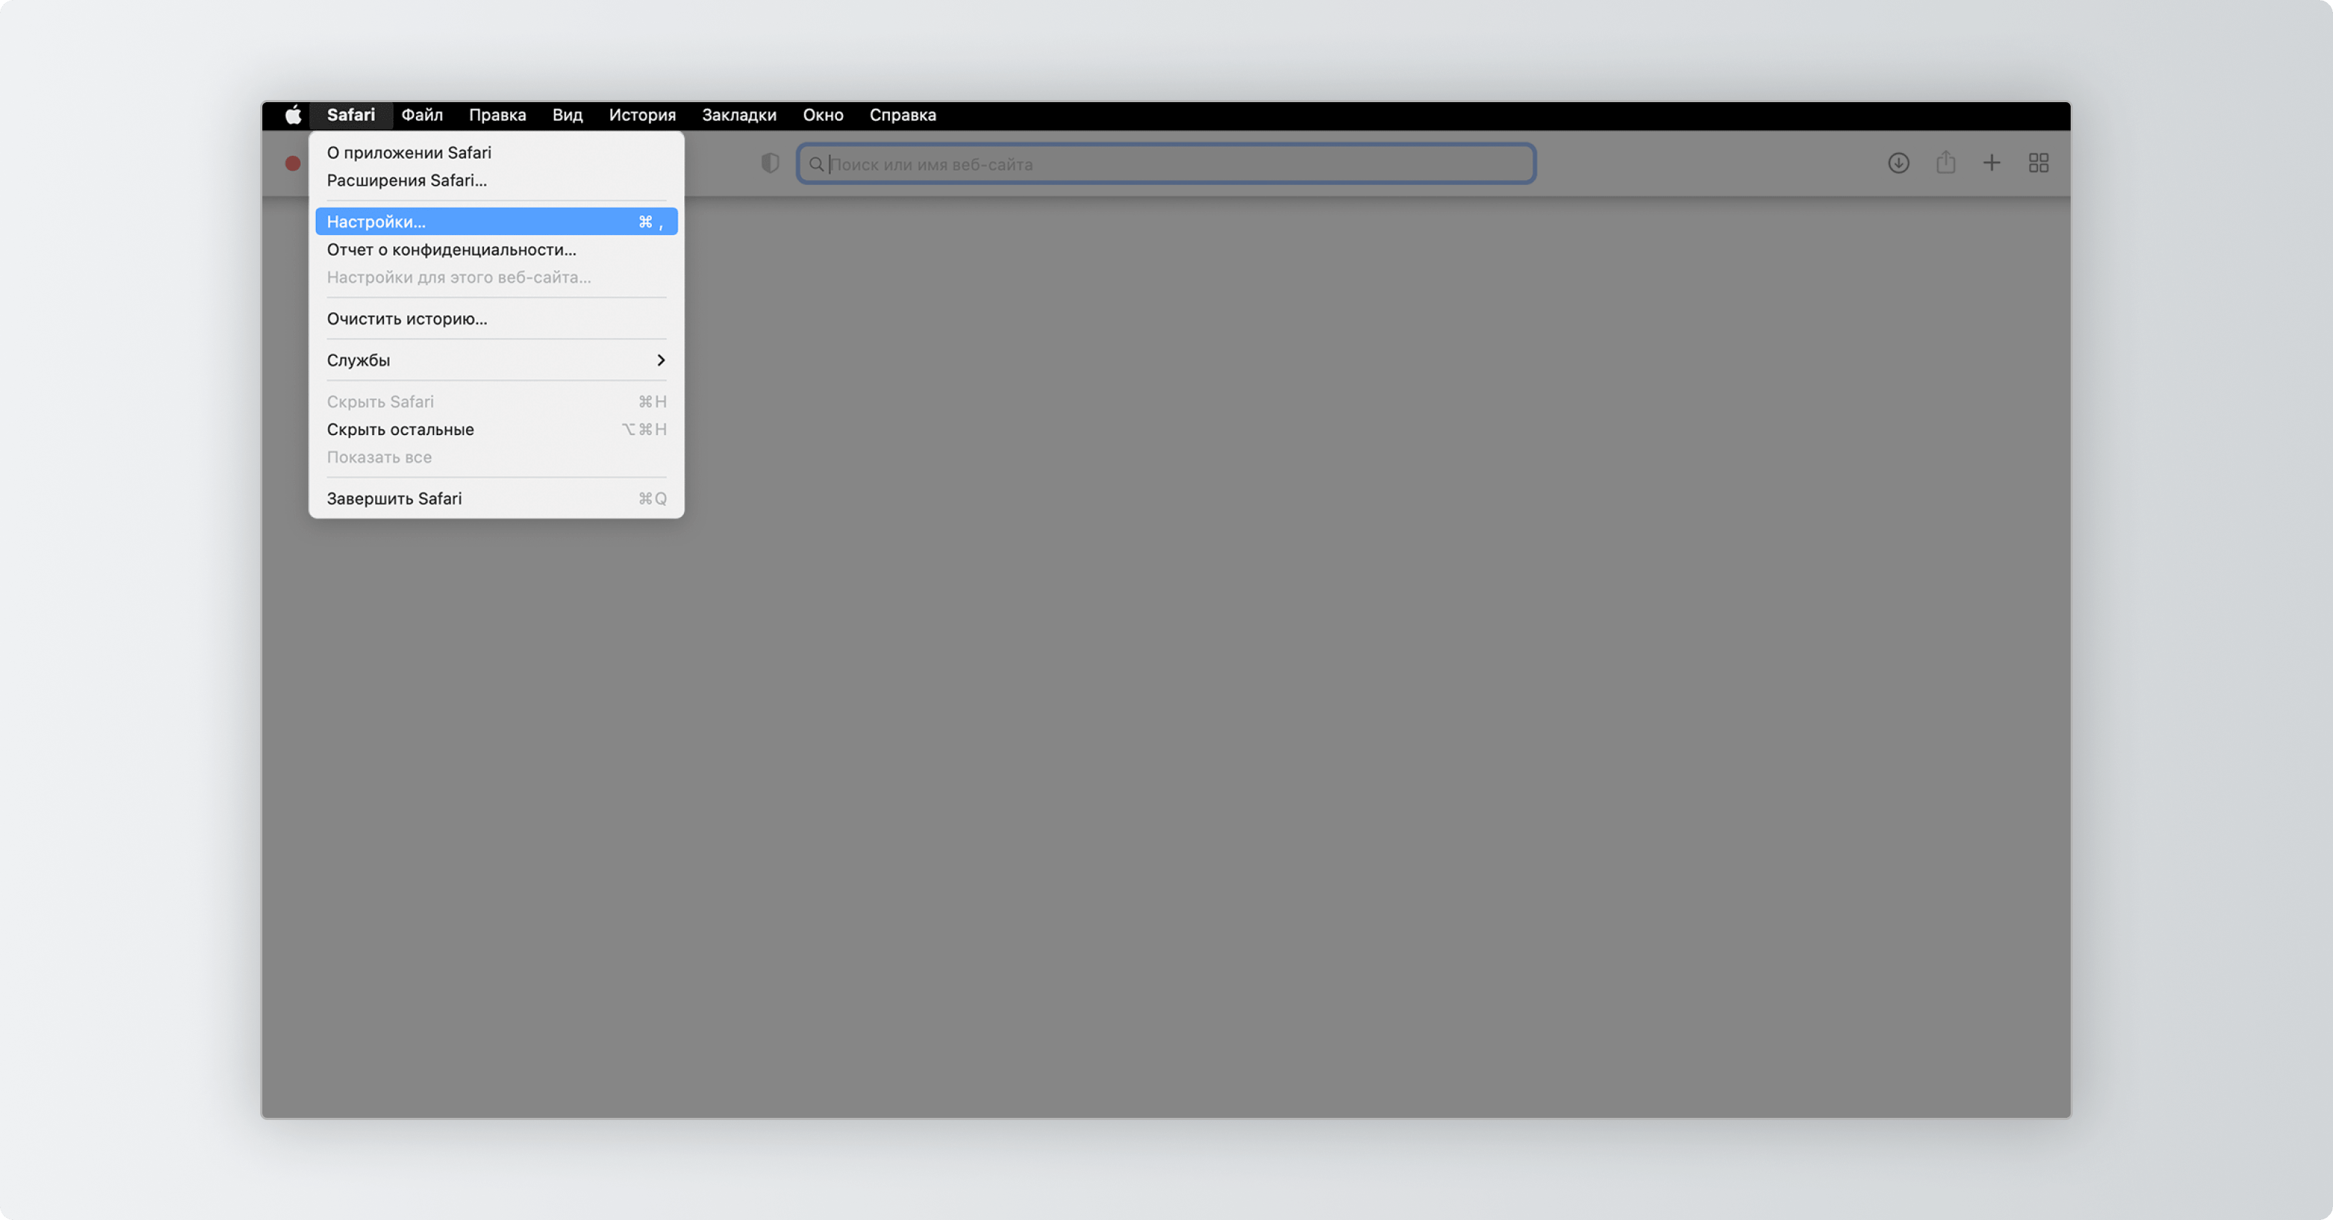Image resolution: width=2333 pixels, height=1220 pixels.
Task: Open the Файл menu
Action: click(x=422, y=115)
